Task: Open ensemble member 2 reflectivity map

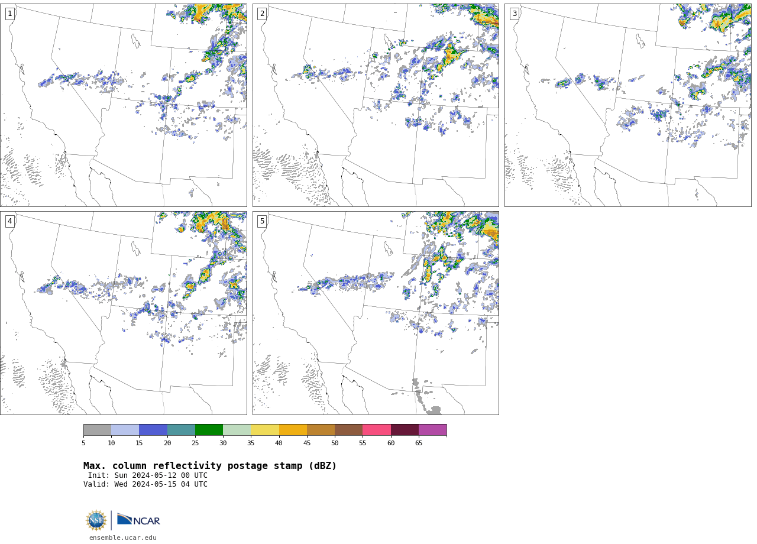Action: [376, 105]
